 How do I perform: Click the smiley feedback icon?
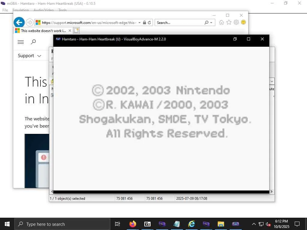tap(243, 22)
